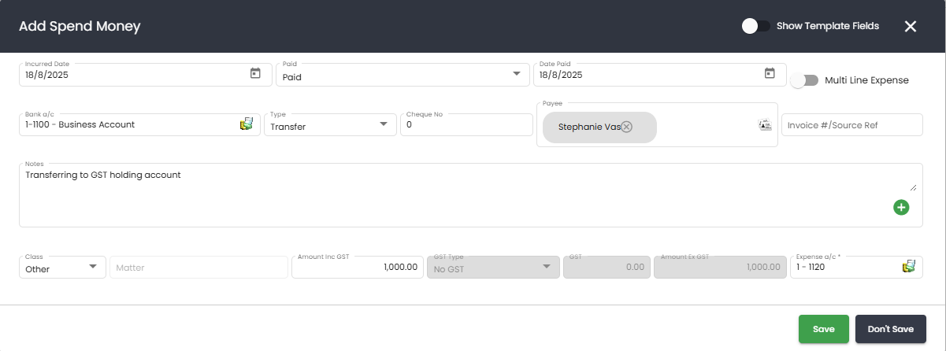The width and height of the screenshot is (946, 351).
Task: Open the Bank a/c account lookup icon
Action: [247, 124]
